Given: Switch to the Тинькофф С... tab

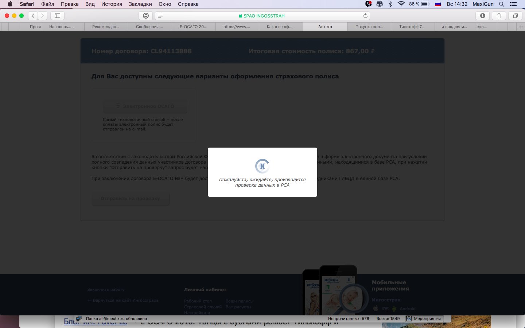Looking at the screenshot, I should coord(412,27).
